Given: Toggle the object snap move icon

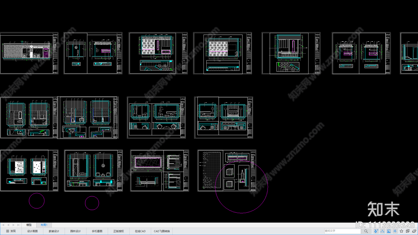Looking at the screenshot, I should [x=376, y=231].
